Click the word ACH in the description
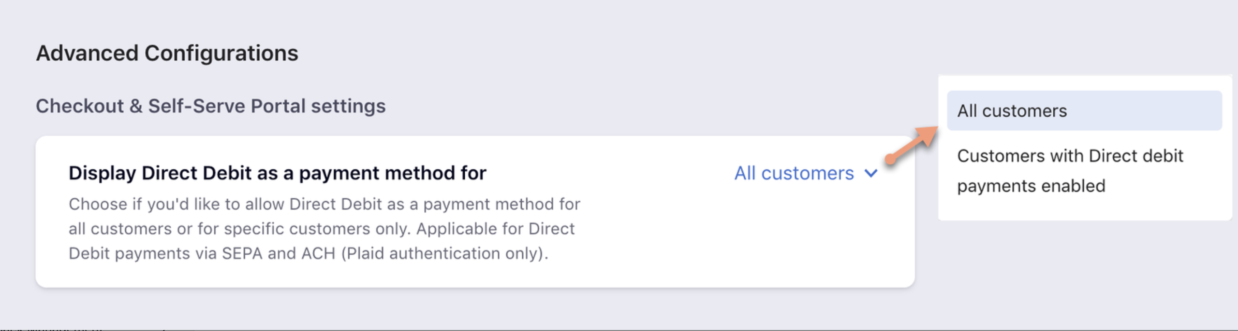 [318, 253]
